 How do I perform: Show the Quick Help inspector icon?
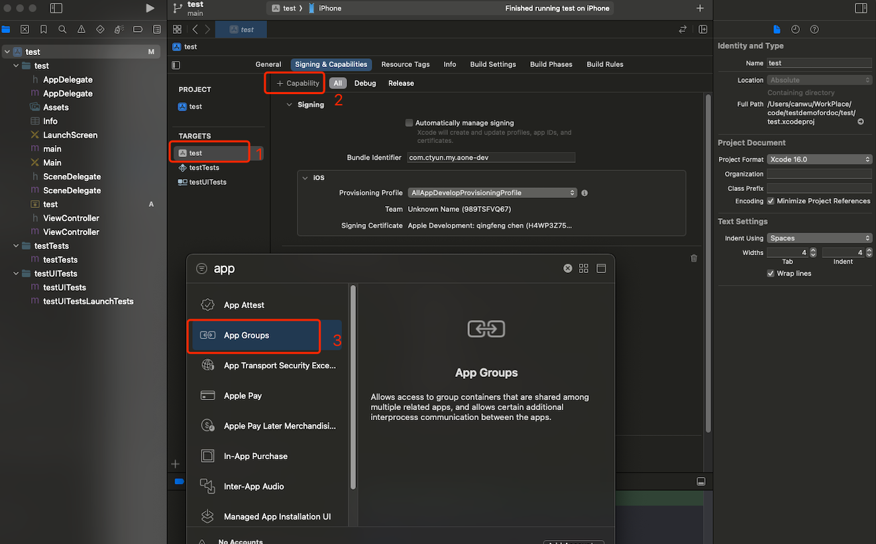(x=814, y=29)
